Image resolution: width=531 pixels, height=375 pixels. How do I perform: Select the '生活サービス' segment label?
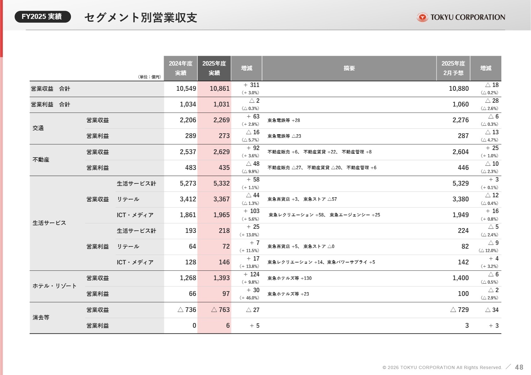coord(49,223)
